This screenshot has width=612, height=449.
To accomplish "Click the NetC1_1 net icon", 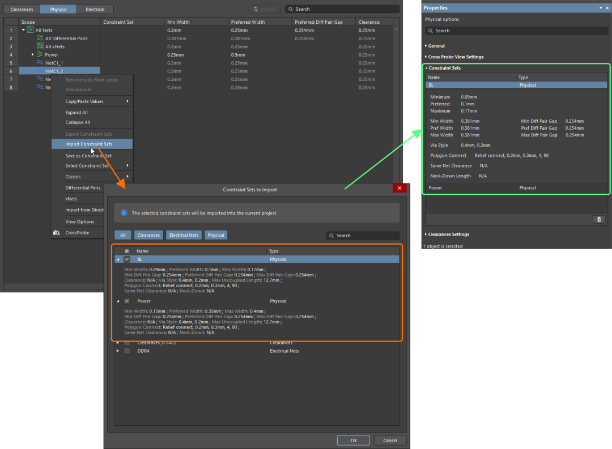I will [40, 63].
